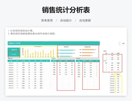Click the rank 7 cell in the salesperson statistics
The height and width of the screenshot is (101, 132).
[x=97, y=77]
